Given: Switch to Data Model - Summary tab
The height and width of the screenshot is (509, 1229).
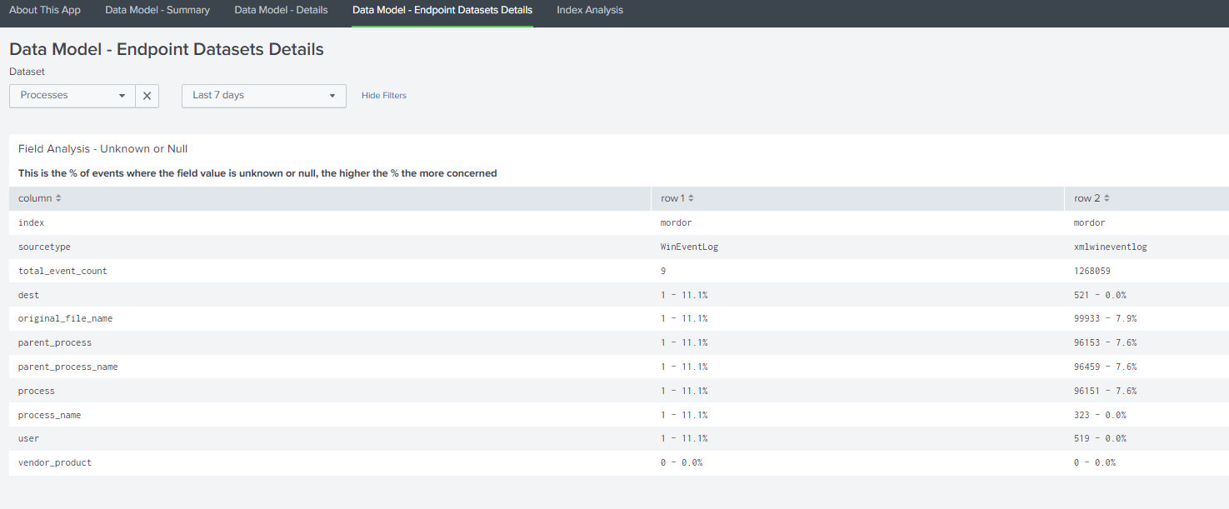Looking at the screenshot, I should point(157,11).
